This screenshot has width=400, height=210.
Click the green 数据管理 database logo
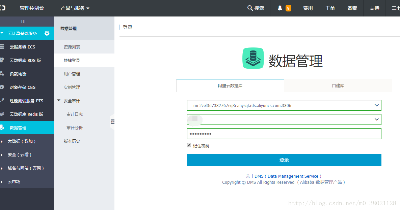pos(253,58)
